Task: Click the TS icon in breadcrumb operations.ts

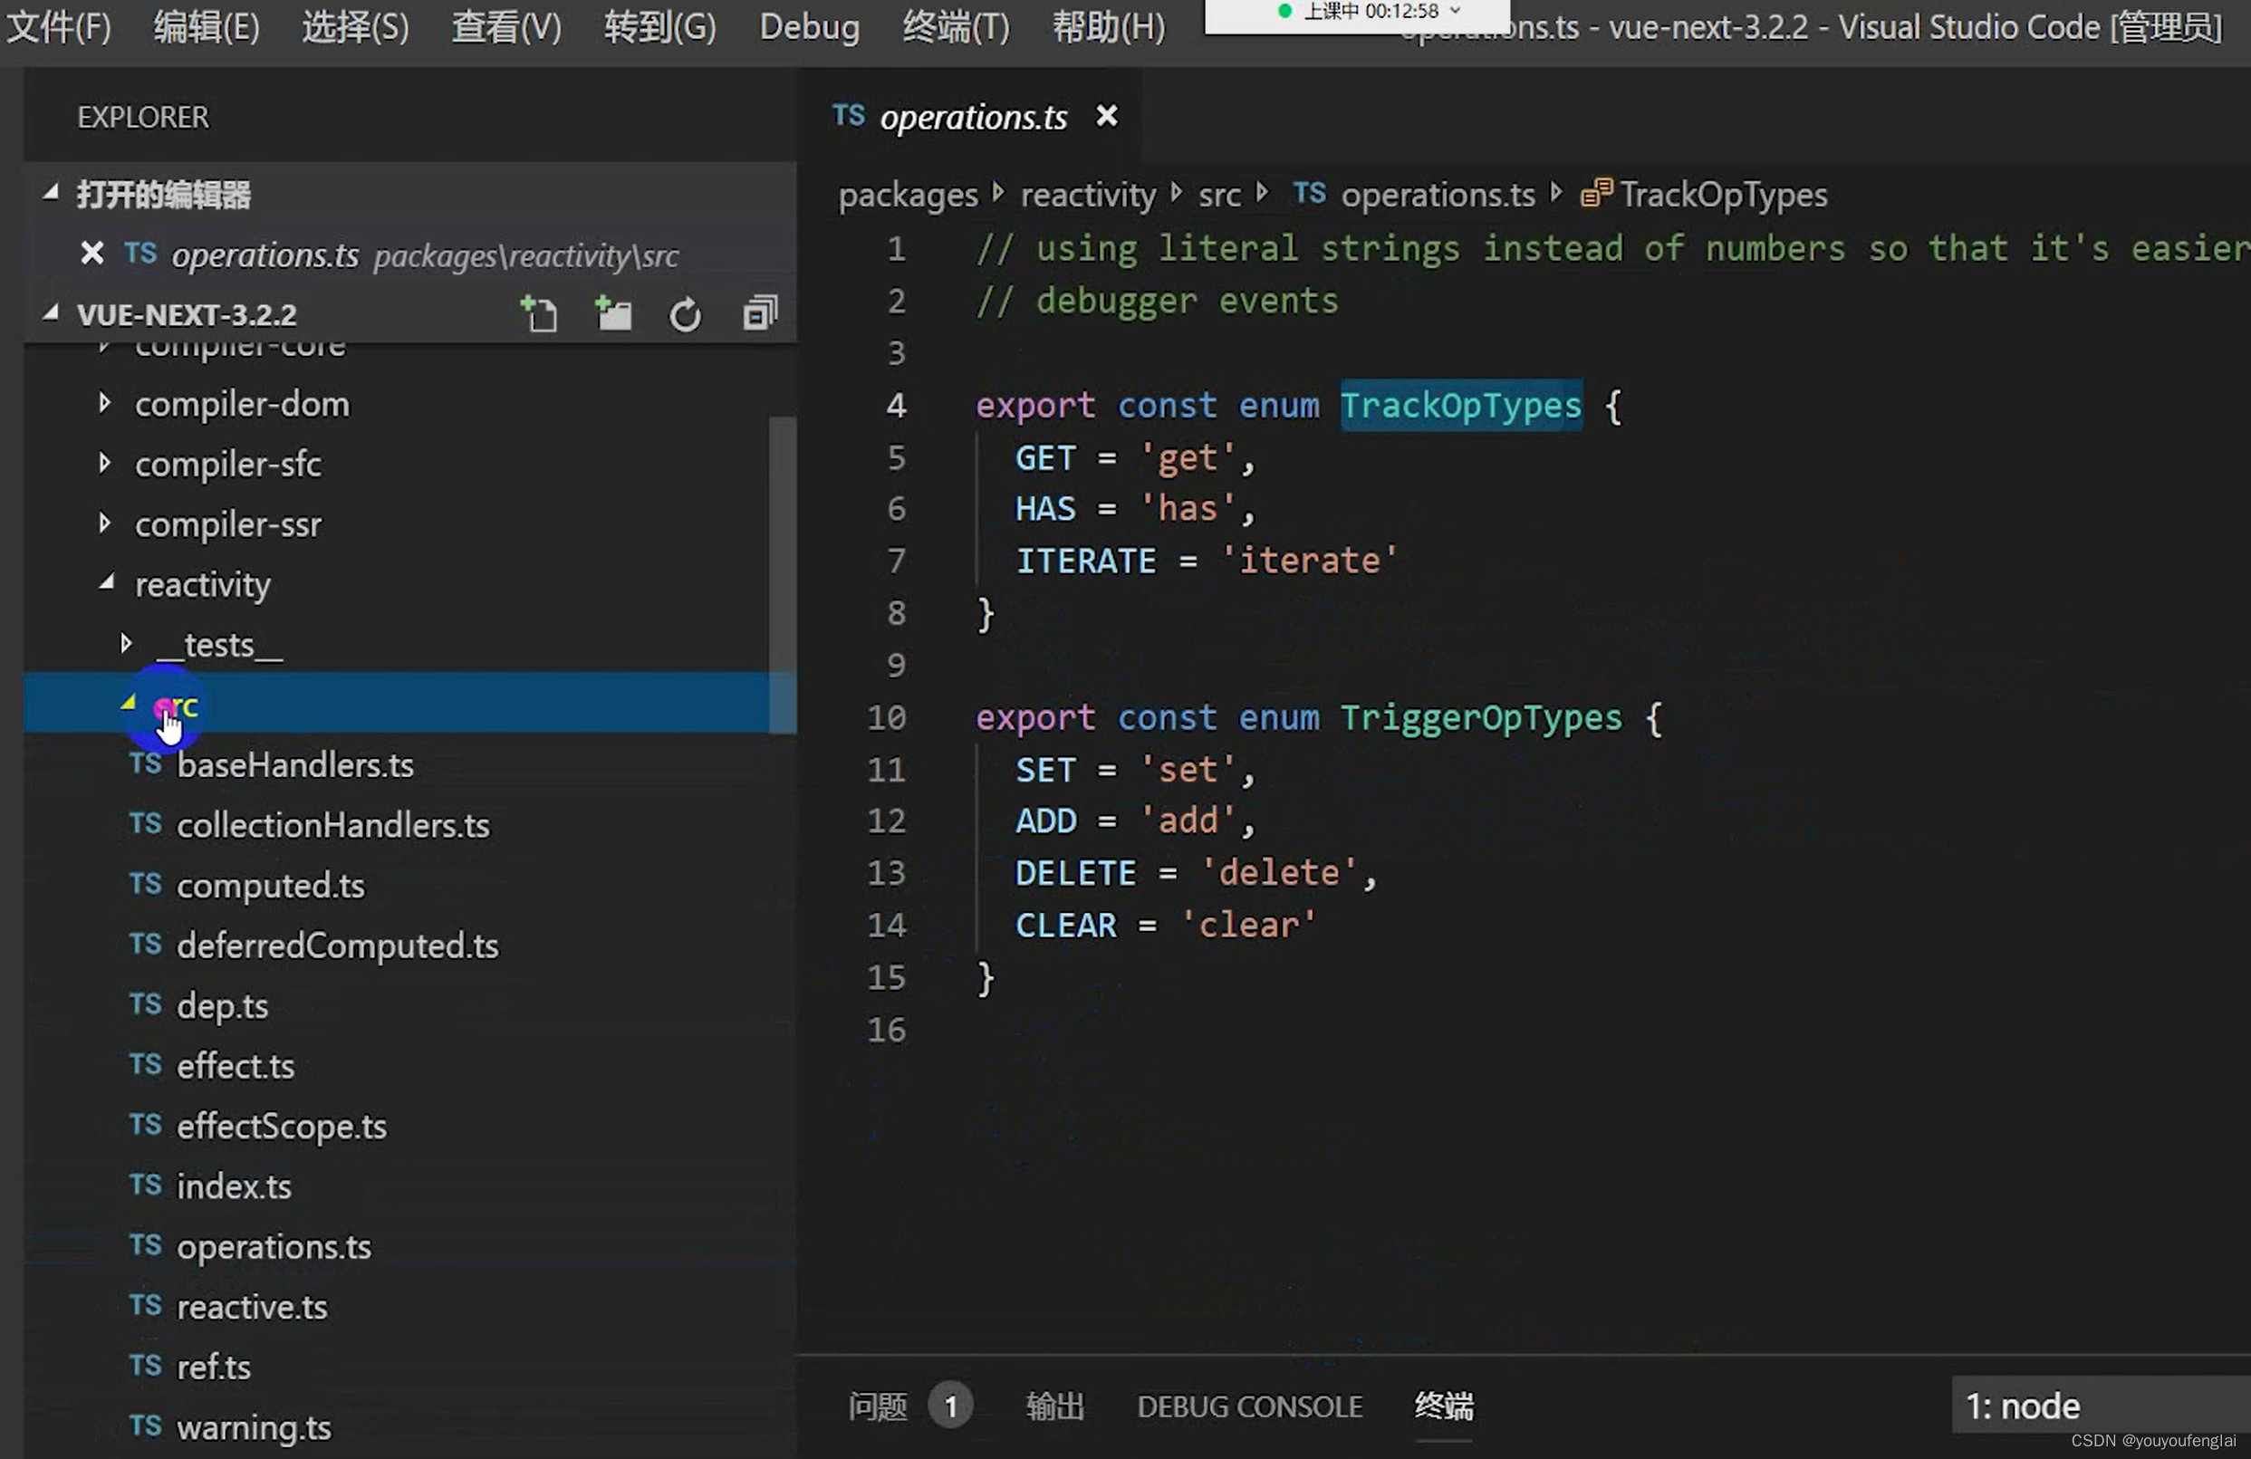Action: click(1309, 194)
